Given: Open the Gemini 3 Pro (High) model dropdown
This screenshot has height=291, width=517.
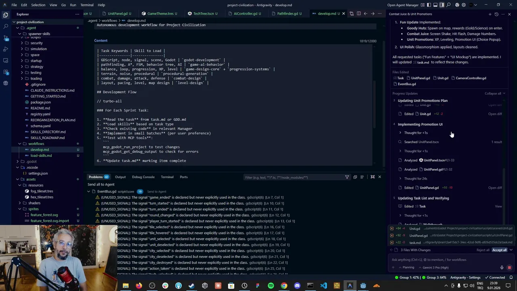Looking at the screenshot, I should coord(433,268).
